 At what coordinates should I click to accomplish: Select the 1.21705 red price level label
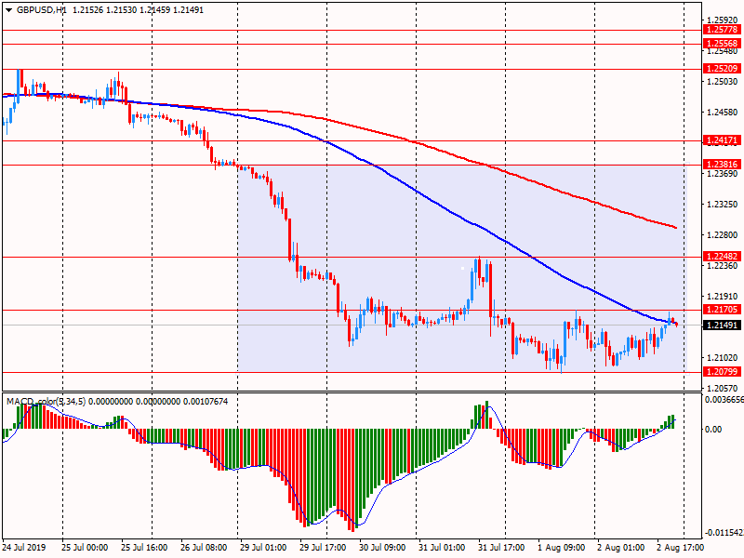(x=722, y=310)
